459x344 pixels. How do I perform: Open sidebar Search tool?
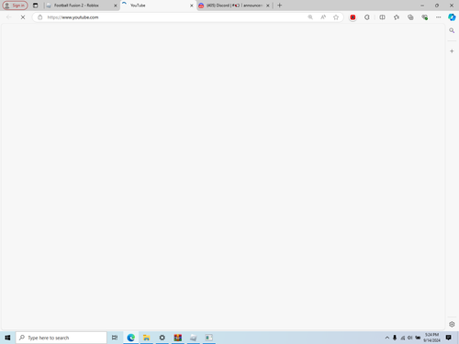coord(452,30)
